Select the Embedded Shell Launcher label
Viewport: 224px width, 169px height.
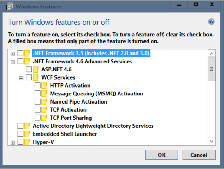click(65, 134)
